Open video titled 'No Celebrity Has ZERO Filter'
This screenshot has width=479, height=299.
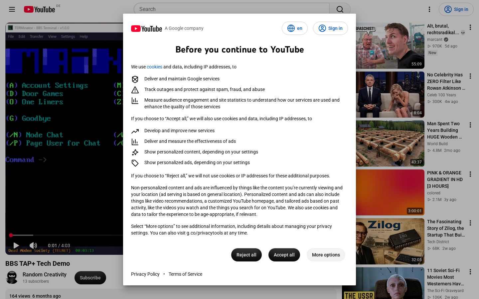coord(446,81)
